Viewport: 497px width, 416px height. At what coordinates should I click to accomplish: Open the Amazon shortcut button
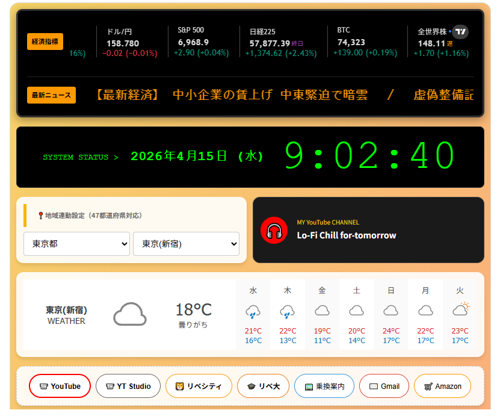pyautogui.click(x=442, y=386)
